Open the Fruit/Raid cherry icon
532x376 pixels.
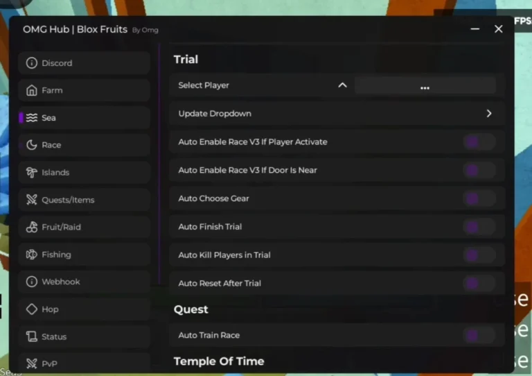coord(32,227)
